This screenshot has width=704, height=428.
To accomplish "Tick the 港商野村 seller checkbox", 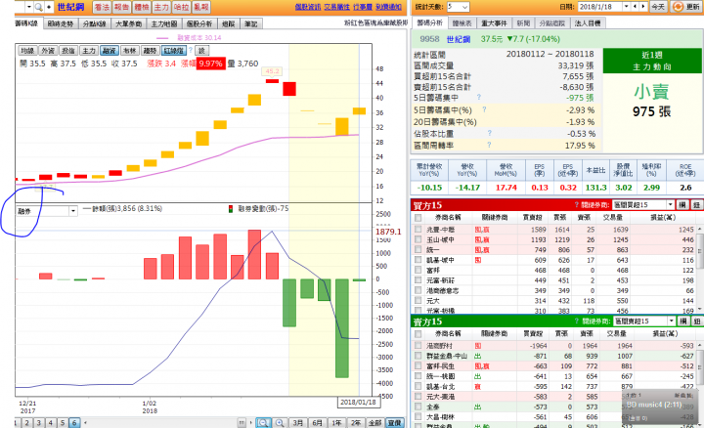I will [x=418, y=346].
